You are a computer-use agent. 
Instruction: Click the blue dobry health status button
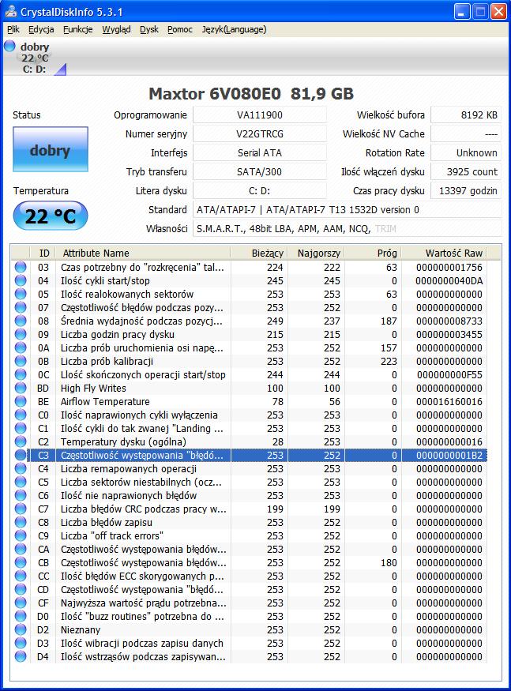[51, 149]
